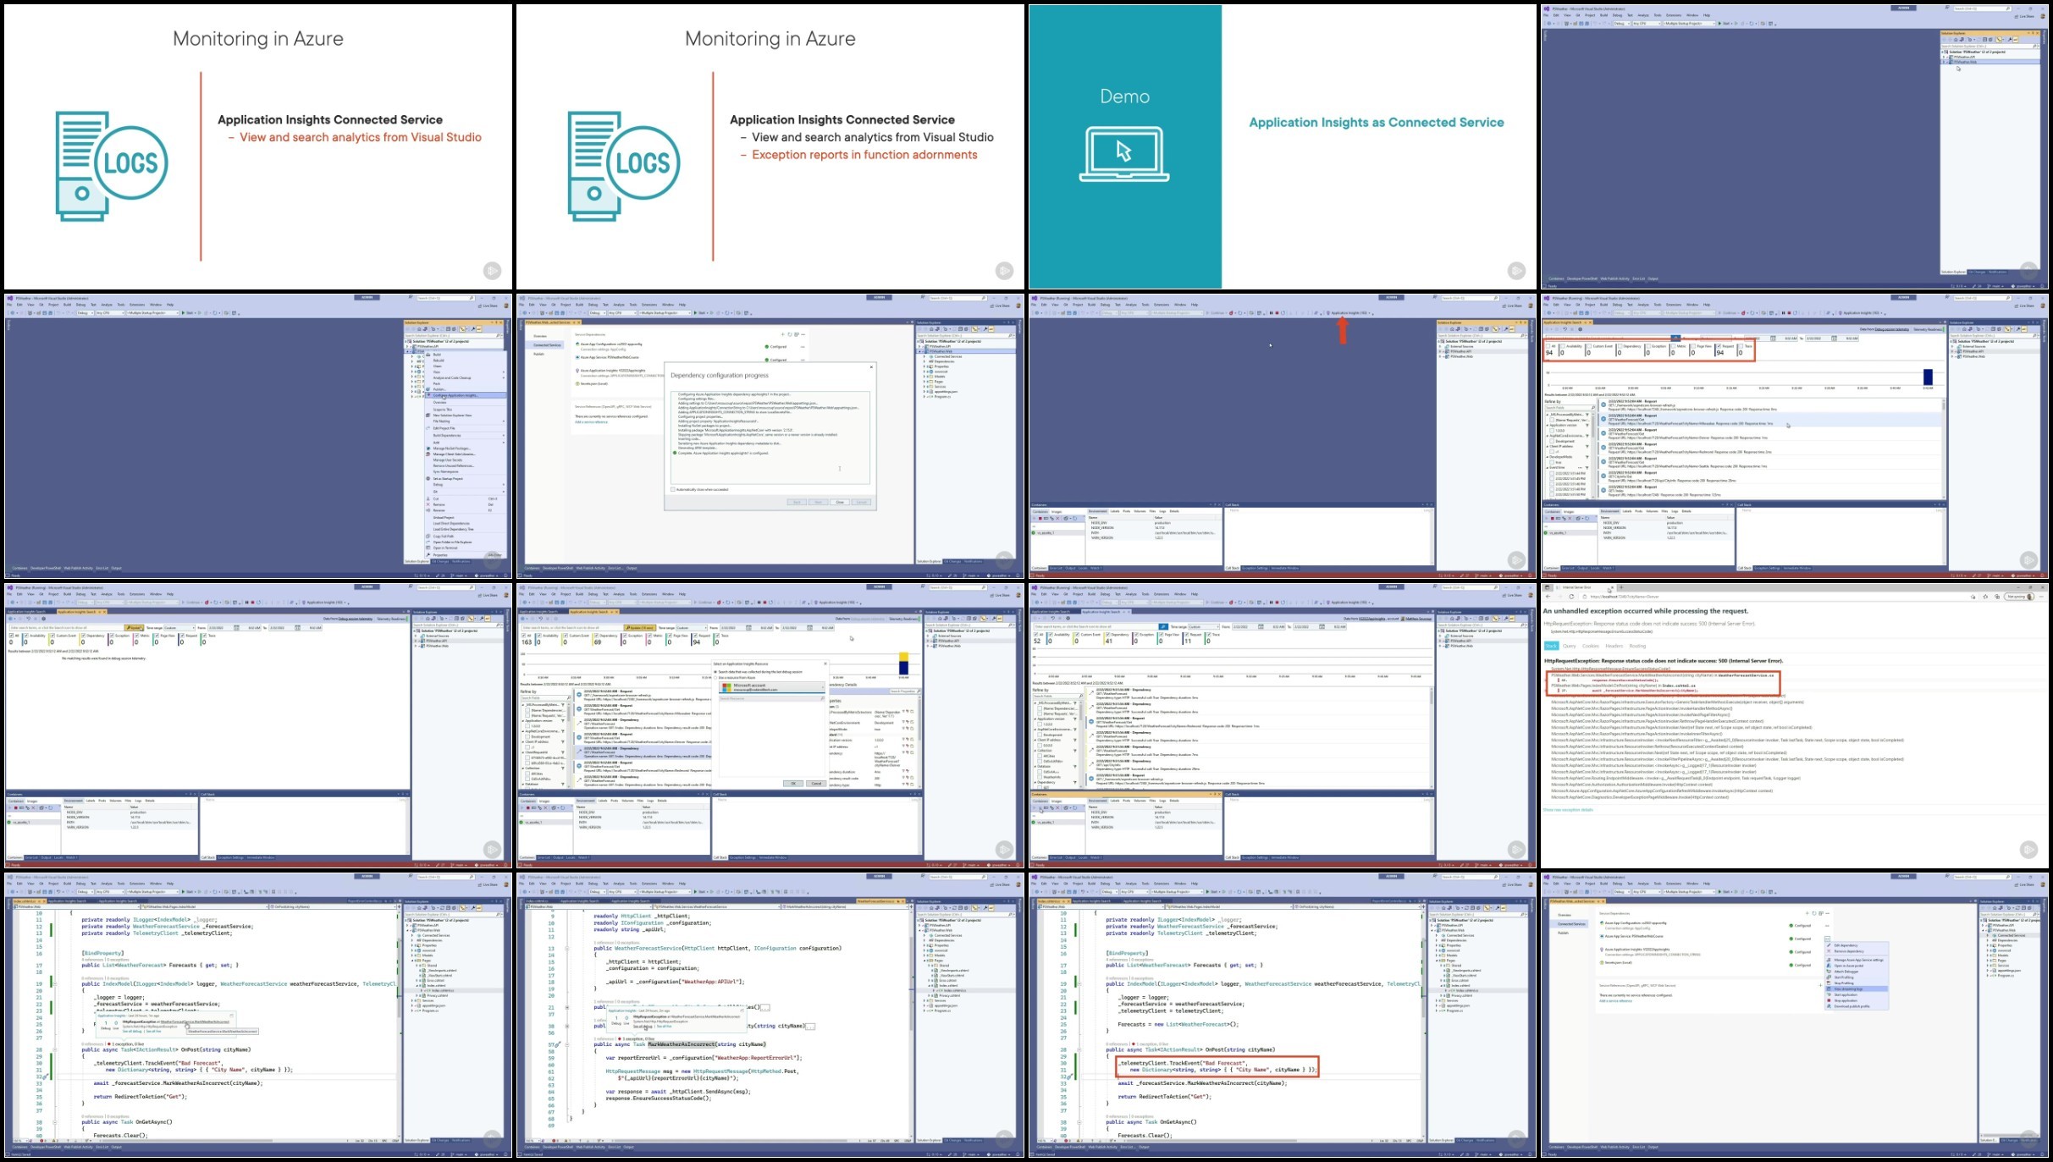Choose Edit Project File in the context menu
Screen dimensions: 2053x1162
[464, 428]
